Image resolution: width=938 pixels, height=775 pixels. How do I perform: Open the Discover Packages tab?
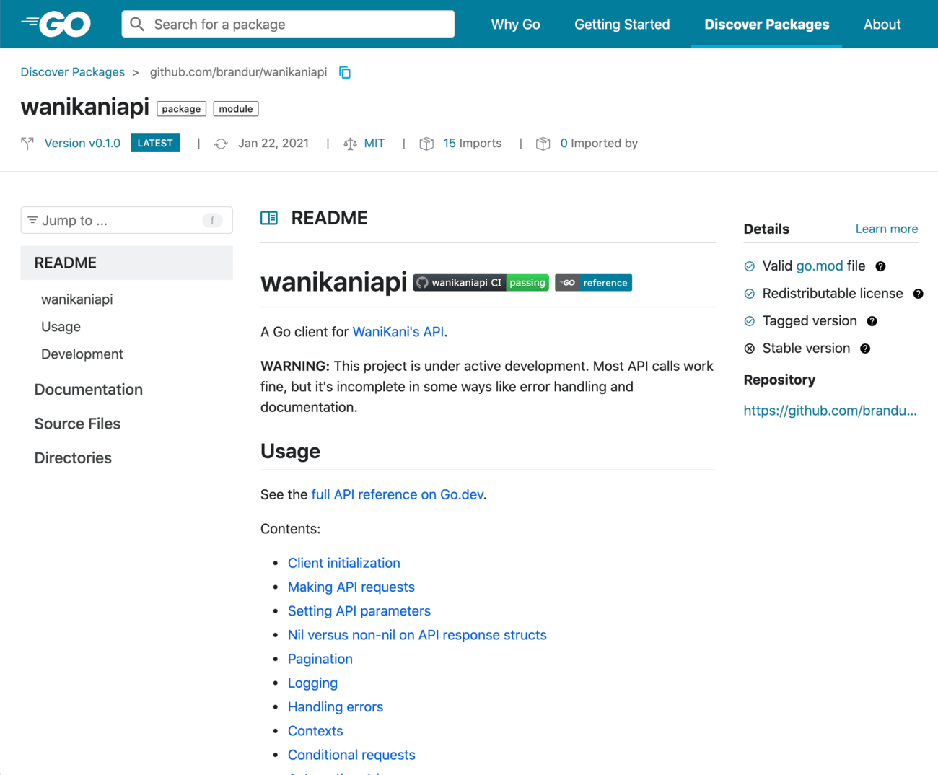[766, 24]
